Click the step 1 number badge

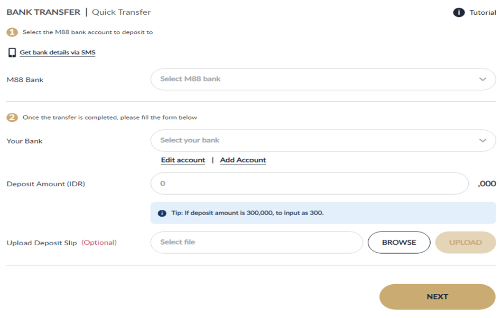click(x=12, y=32)
